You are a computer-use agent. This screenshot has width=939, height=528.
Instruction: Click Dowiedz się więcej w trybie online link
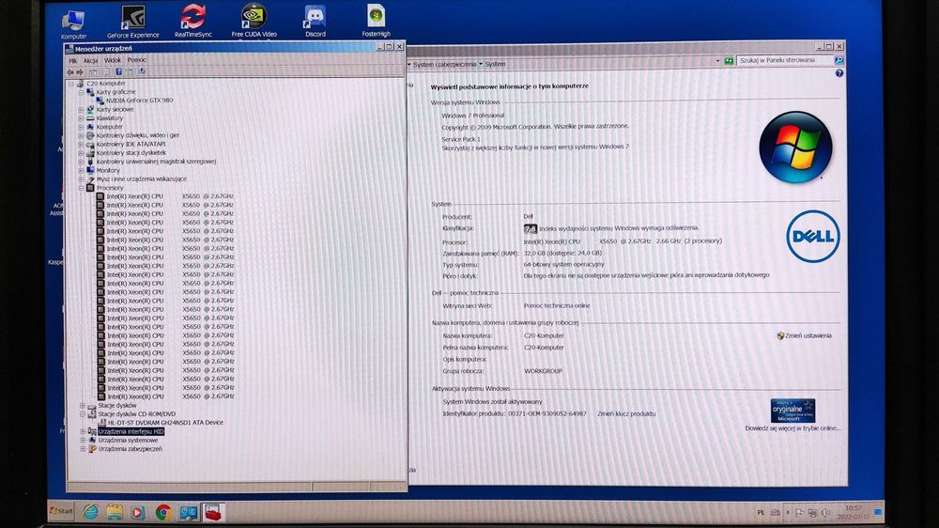coord(793,428)
